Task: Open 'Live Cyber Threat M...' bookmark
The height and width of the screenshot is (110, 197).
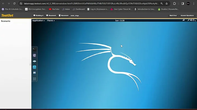Action: tap(121, 9)
